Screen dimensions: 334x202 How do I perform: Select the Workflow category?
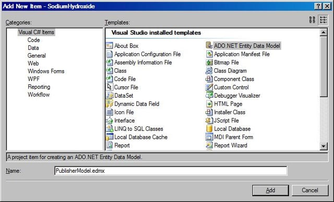pyautogui.click(x=39, y=94)
